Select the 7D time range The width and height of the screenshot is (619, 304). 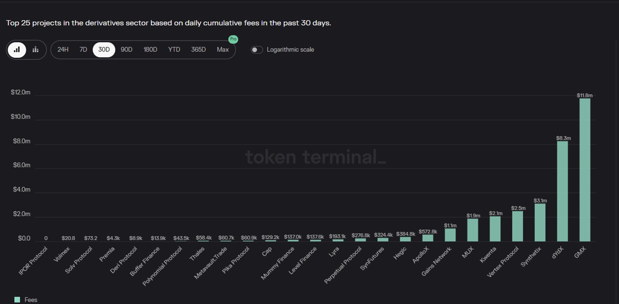pyautogui.click(x=83, y=50)
